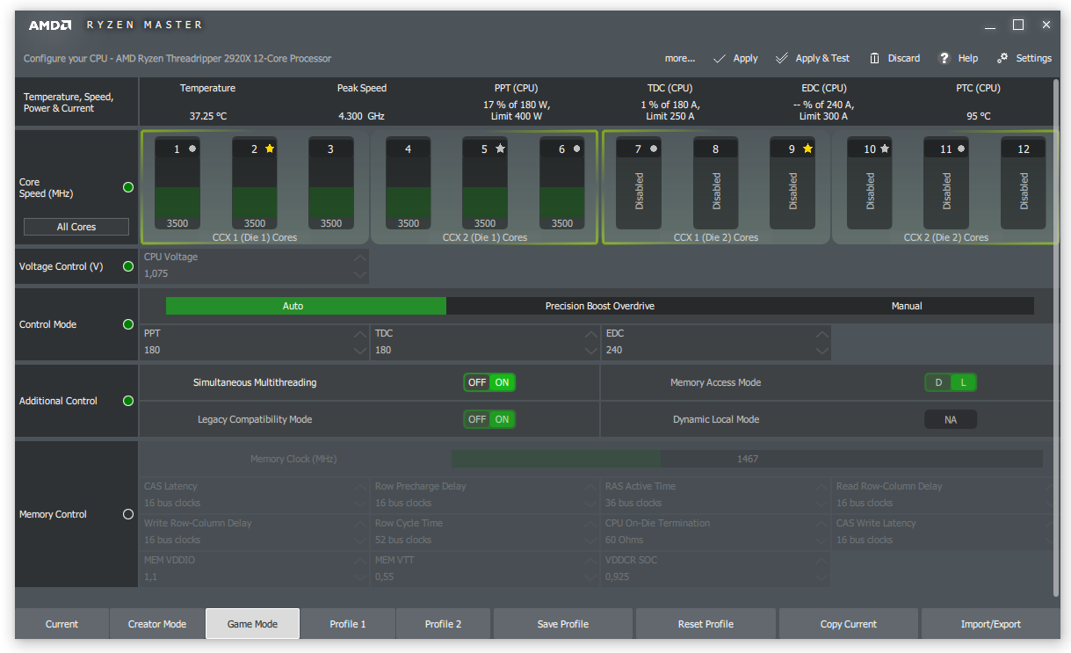Click the disabled core 12 box
The image size is (1071, 653).
[x=1024, y=183]
